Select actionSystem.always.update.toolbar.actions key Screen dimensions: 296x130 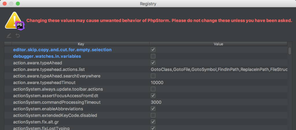(x=58, y=89)
